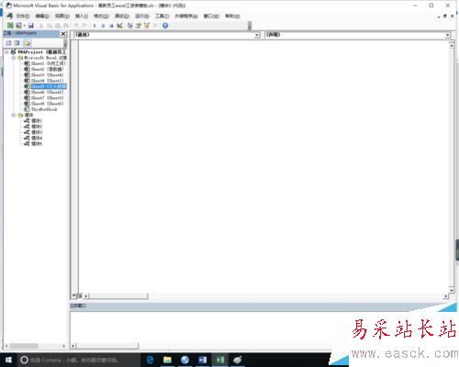Click the Cut icon in the toolbar
Viewport: 459px width, 367px height.
click(41, 26)
